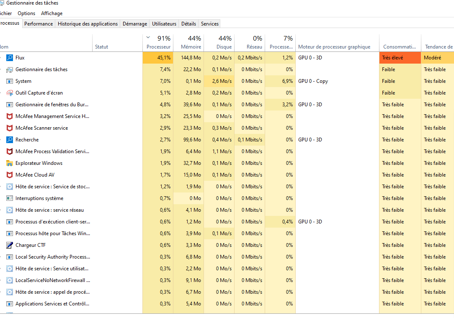
Task: Select the Explorateur Windows row name
Action: coord(39,163)
